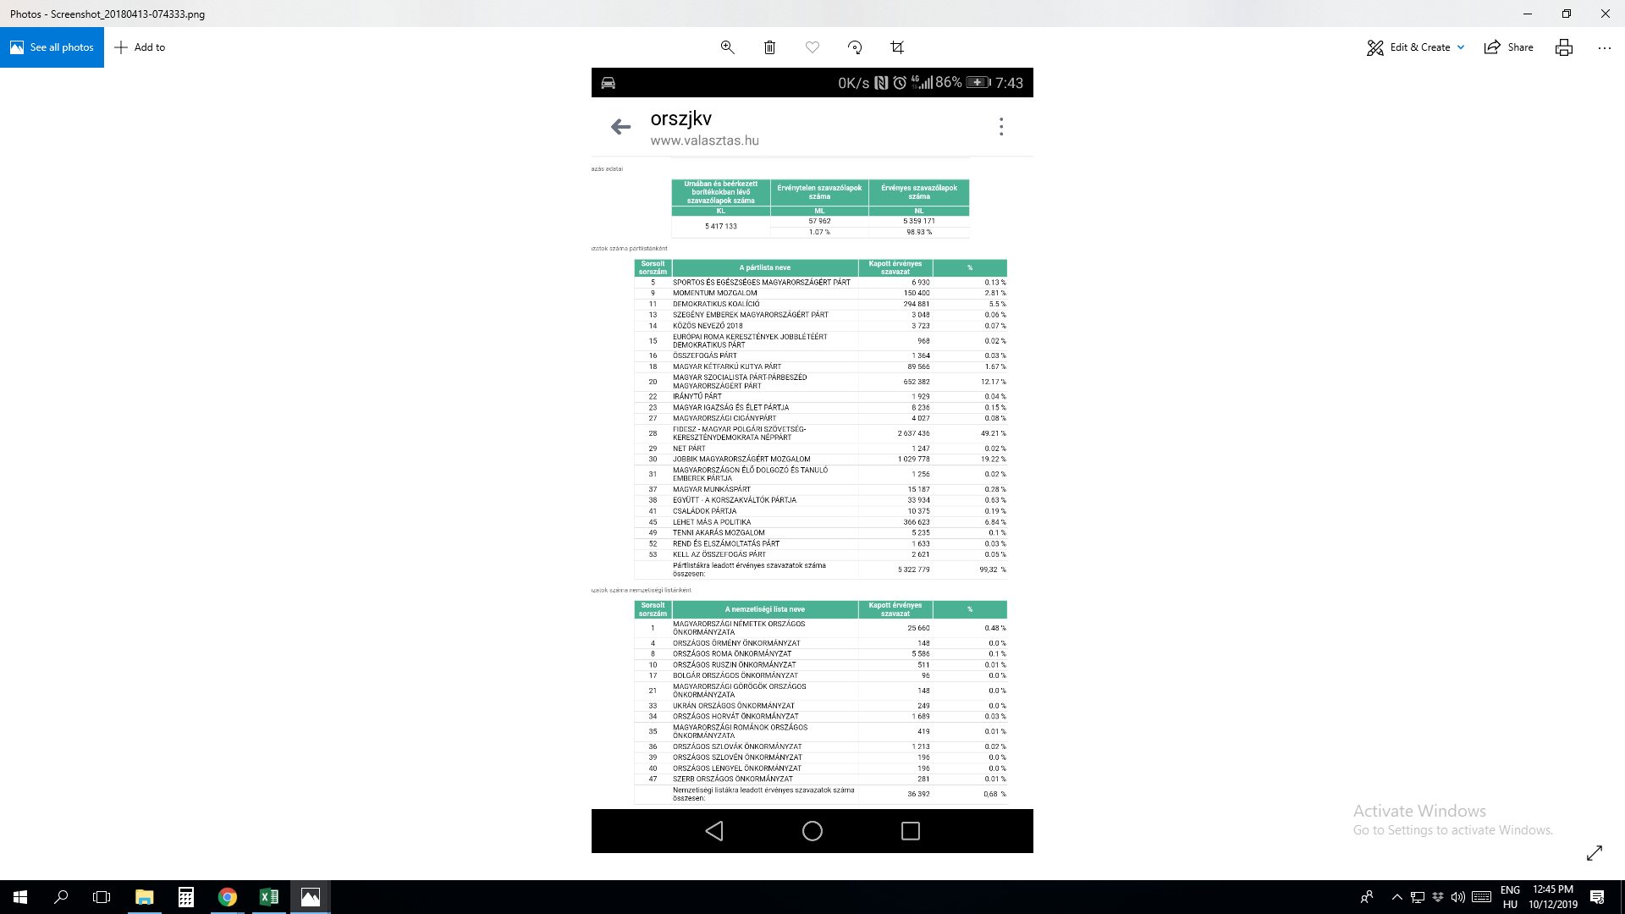Toggle fullscreen with diagonal arrows icon

(1594, 853)
